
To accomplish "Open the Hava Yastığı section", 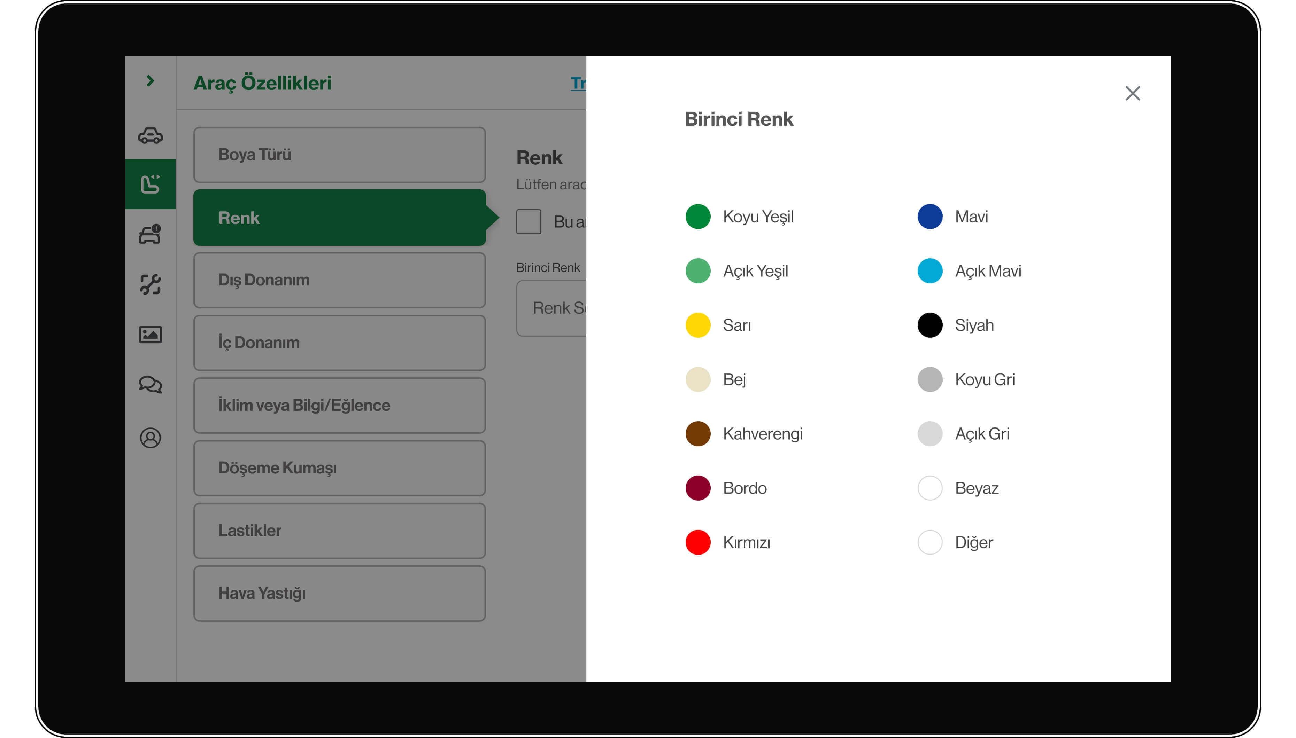I will 339,593.
